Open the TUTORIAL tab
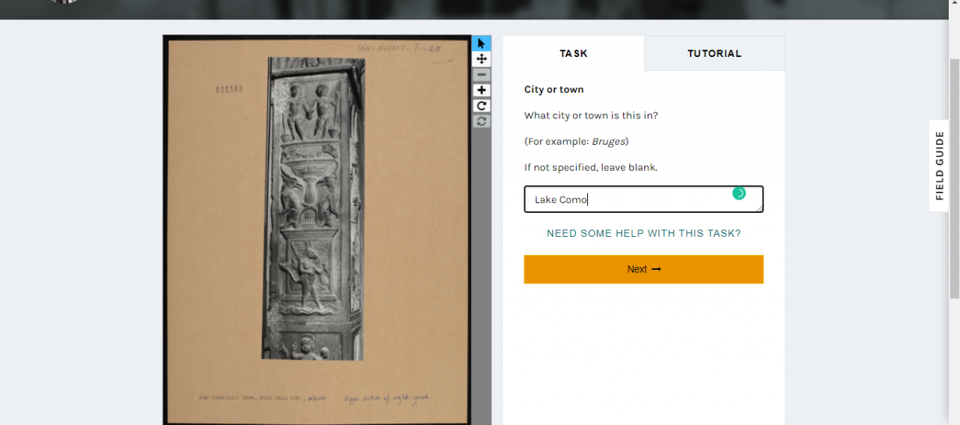This screenshot has height=425, width=960. [x=715, y=53]
